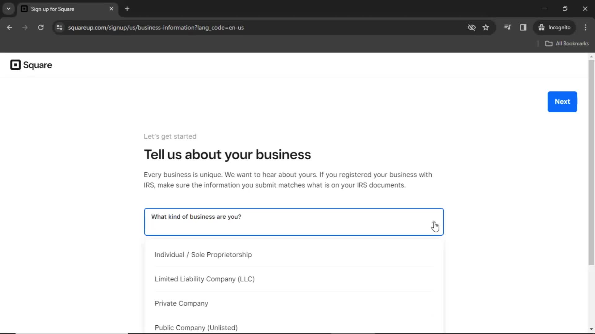Image resolution: width=595 pixels, height=334 pixels.
Task: Choose Private Company option
Action: point(294,303)
